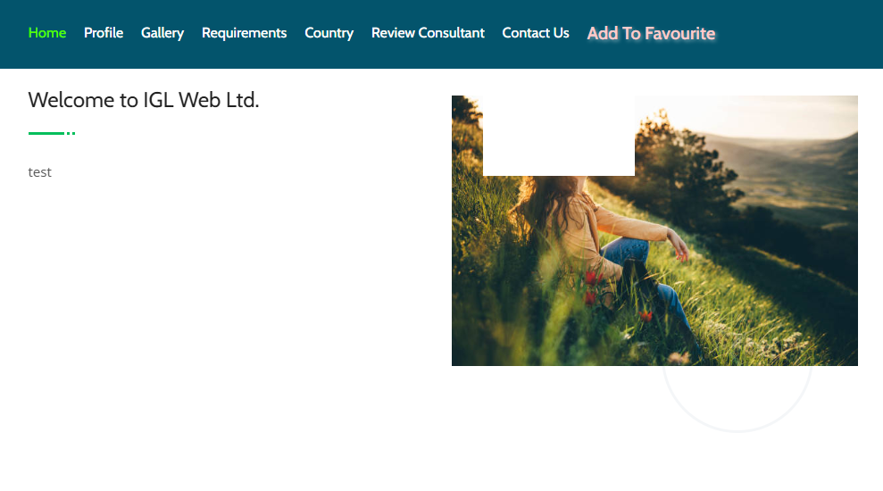
Task: Click the woman's outstretched hand in photo
Action: point(680,248)
